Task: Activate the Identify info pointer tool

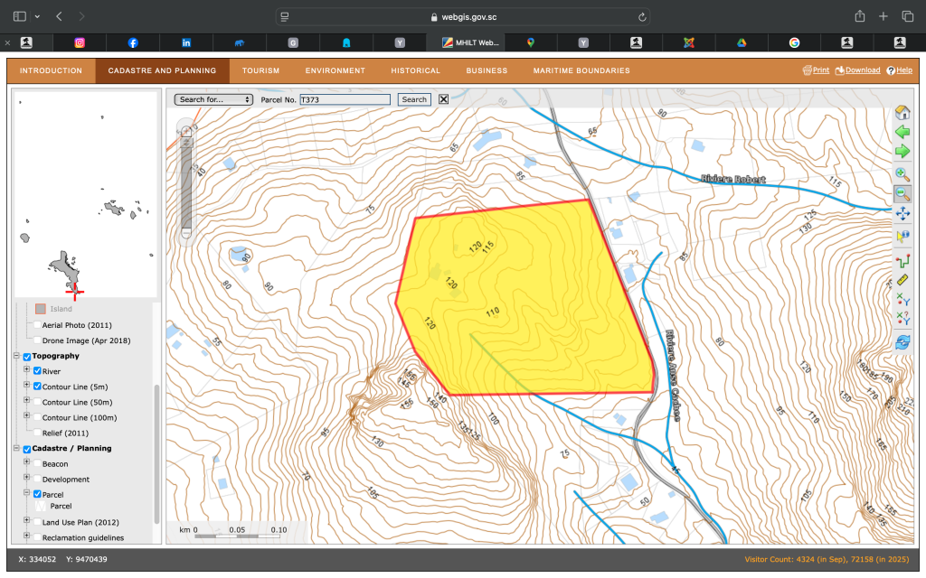Action: (902, 237)
